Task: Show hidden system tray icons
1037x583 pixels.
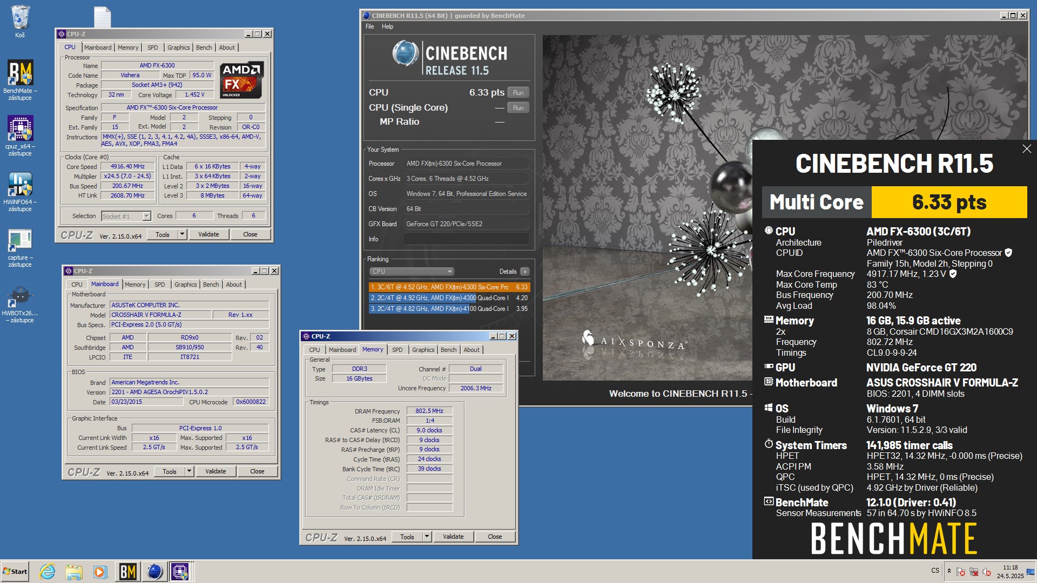Action: point(949,571)
